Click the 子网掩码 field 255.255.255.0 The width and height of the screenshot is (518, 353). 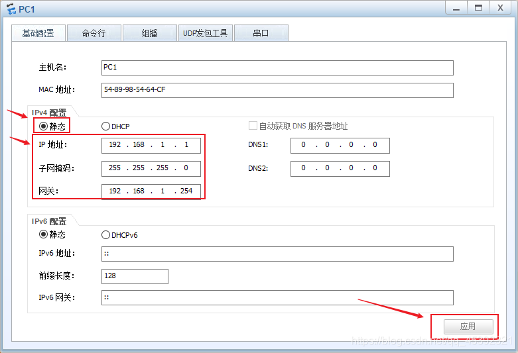[x=151, y=169]
